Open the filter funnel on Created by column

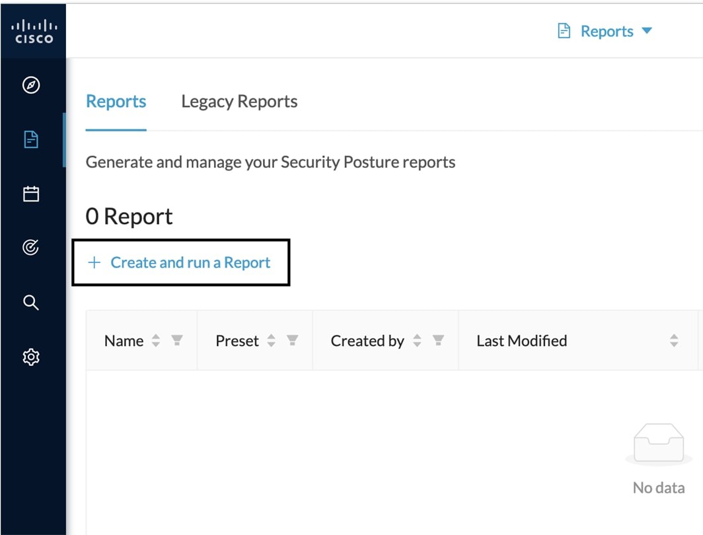pos(439,340)
